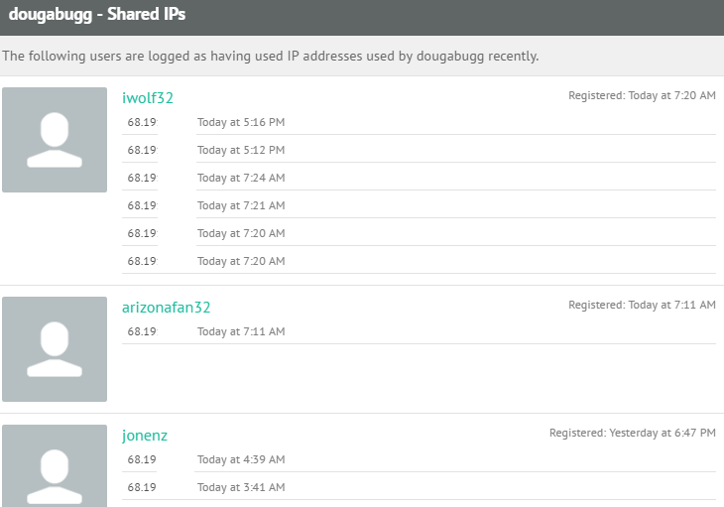This screenshot has width=724, height=507.
Task: Click 'Today at 7:21 AM' timestamp
Action: (x=241, y=205)
